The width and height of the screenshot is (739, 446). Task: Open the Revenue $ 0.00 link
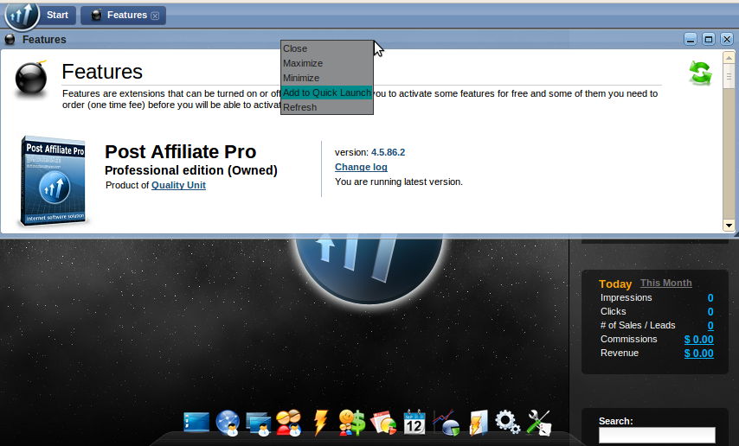[x=699, y=354]
